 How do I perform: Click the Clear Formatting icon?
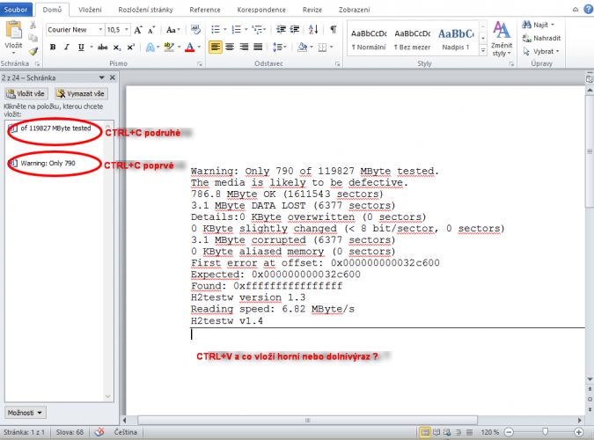click(195, 30)
